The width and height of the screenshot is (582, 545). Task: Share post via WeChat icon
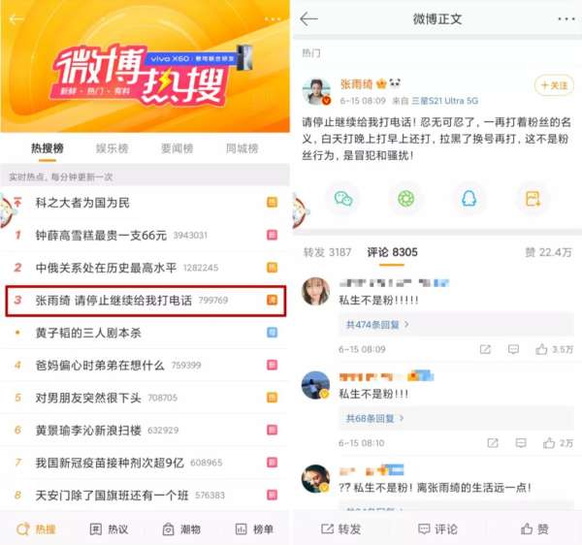pyautogui.click(x=343, y=199)
